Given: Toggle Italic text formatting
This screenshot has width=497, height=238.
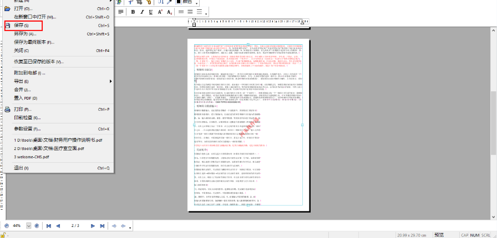Looking at the screenshot, I should [x=142, y=12].
